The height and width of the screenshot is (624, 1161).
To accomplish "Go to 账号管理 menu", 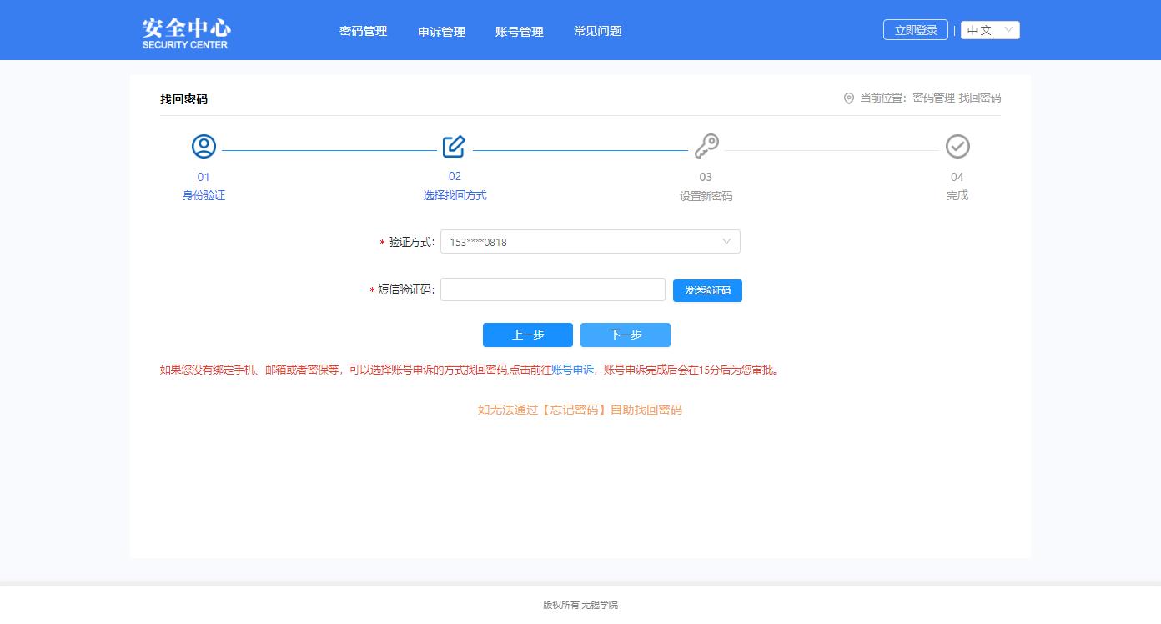I will 519,32.
